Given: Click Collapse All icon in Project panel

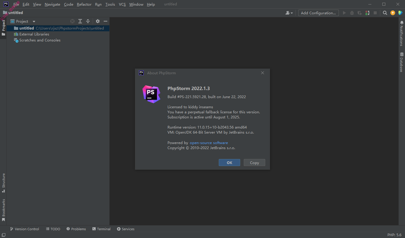Looking at the screenshot, I should pos(88,21).
